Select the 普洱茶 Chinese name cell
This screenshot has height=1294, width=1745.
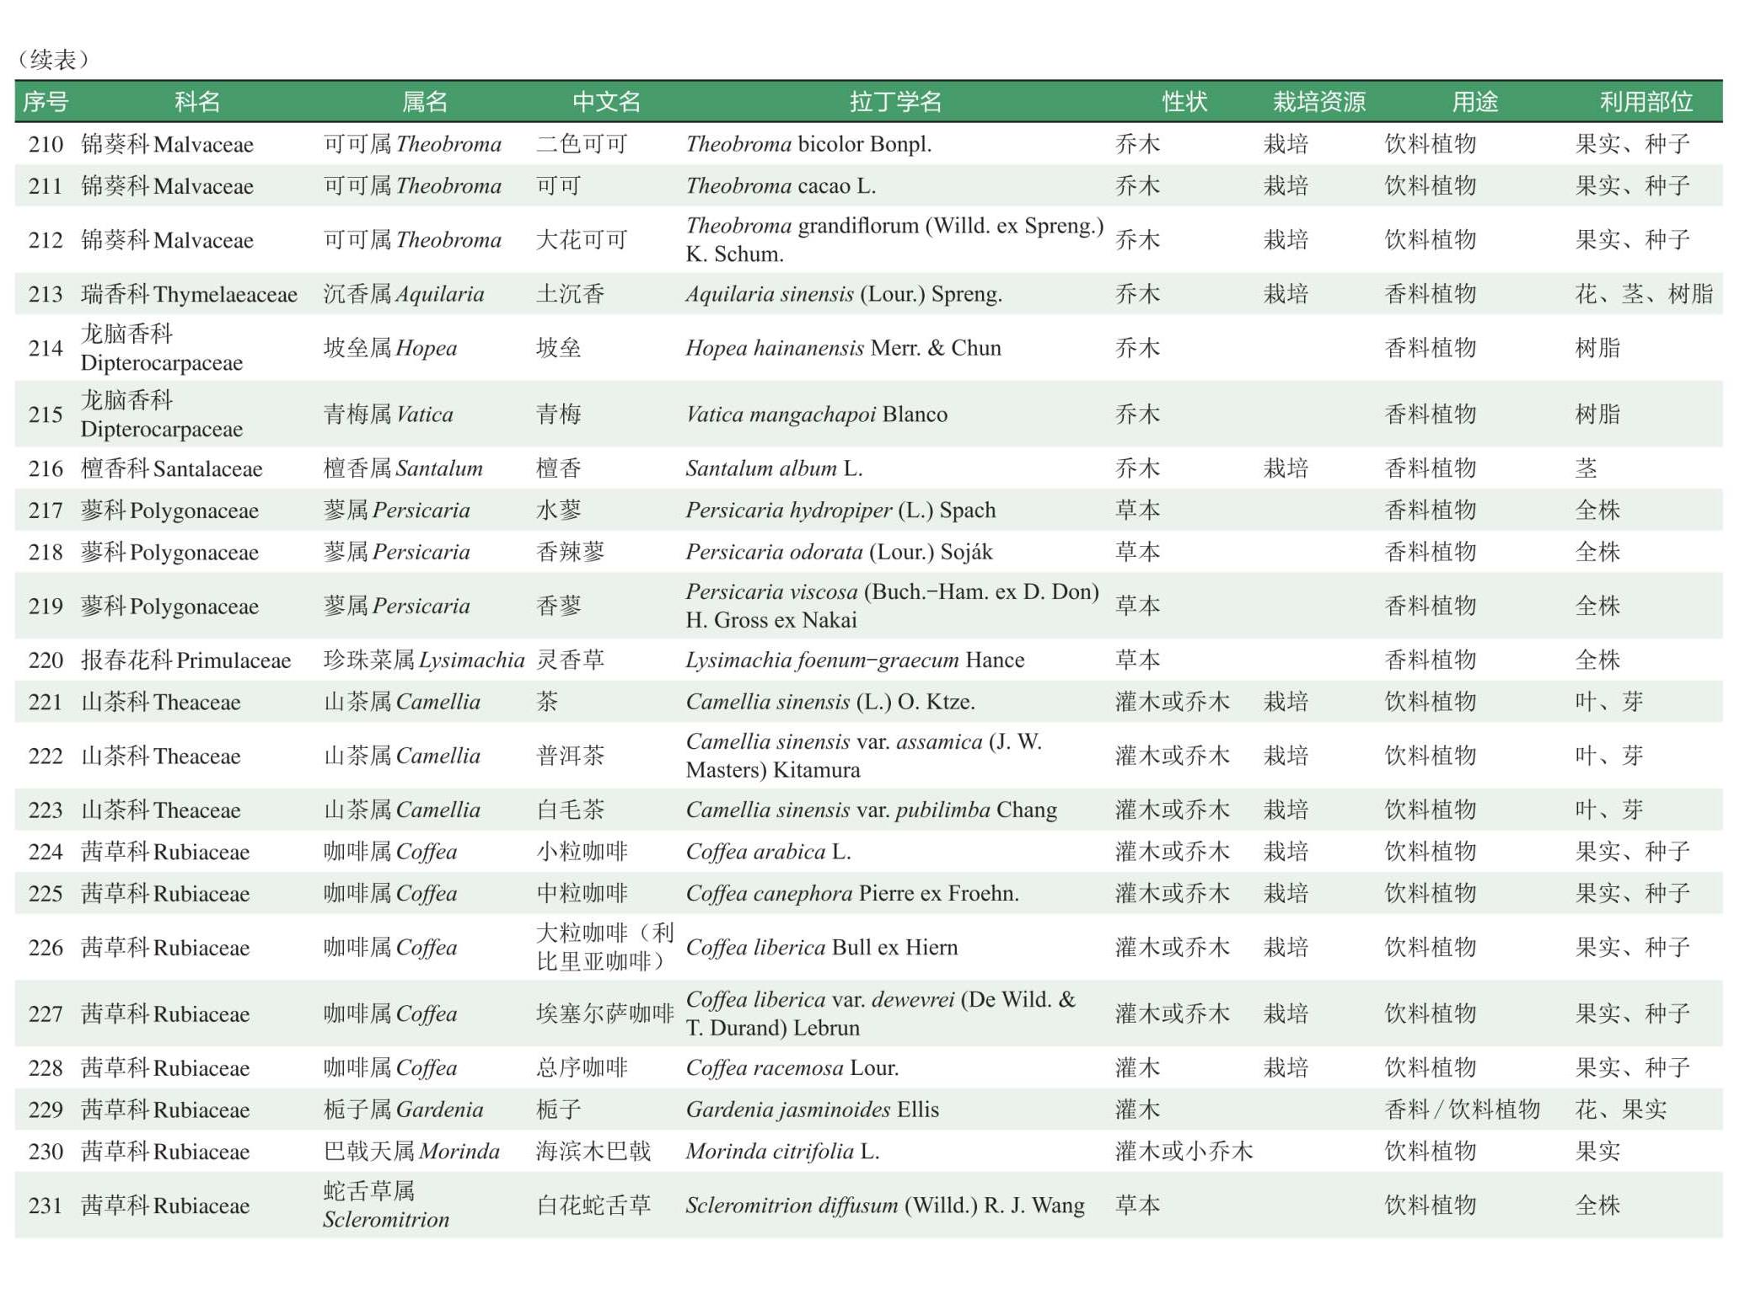tap(570, 756)
